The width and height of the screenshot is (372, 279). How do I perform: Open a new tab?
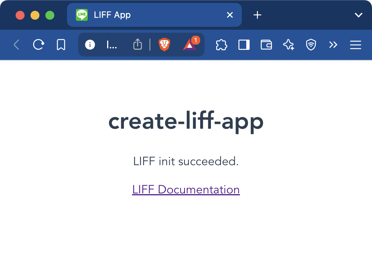(257, 15)
